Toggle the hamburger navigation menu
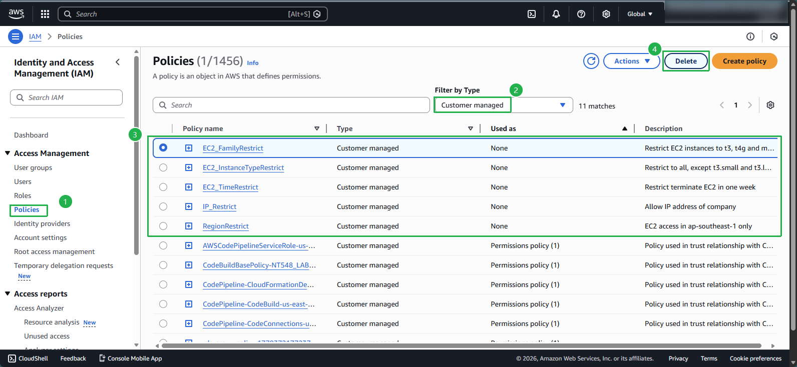The width and height of the screenshot is (797, 367). point(16,36)
